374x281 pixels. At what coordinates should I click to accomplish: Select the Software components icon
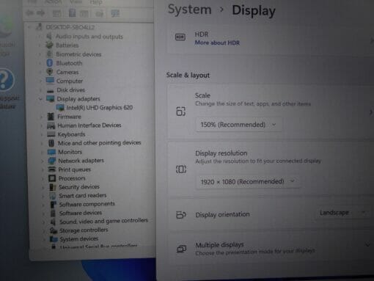[x=53, y=204]
